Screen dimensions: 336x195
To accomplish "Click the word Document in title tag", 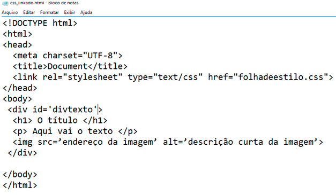I will (68, 66).
